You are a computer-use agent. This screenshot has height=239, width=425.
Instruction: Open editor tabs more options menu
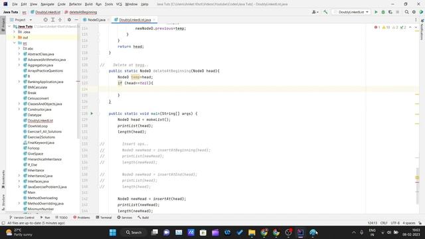click(416, 20)
